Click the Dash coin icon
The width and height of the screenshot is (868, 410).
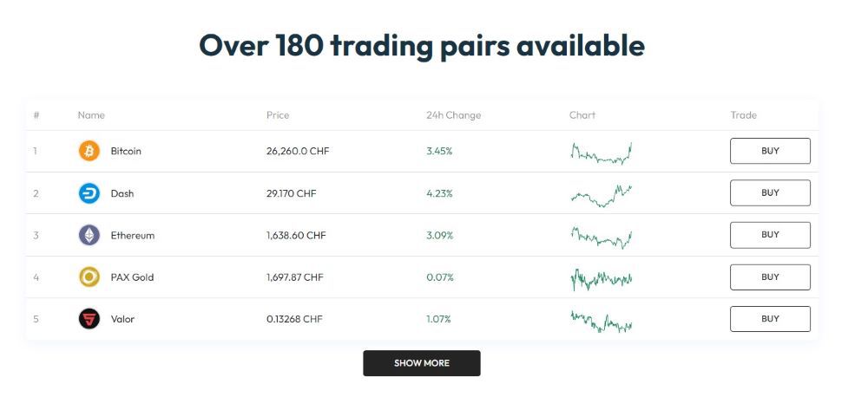89,193
